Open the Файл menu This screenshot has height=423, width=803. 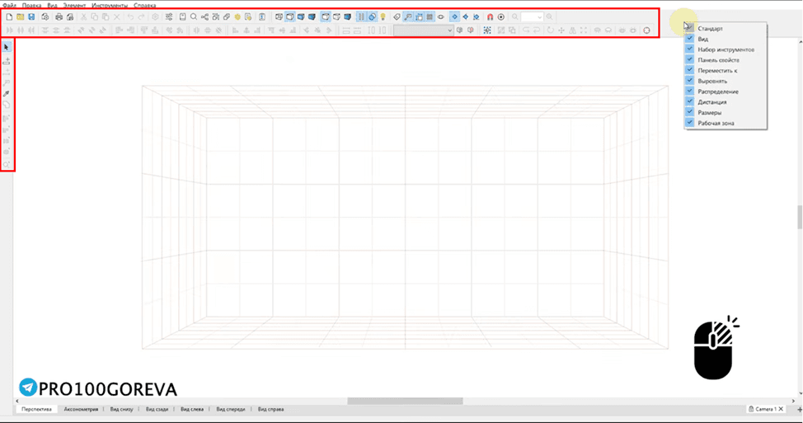click(9, 5)
